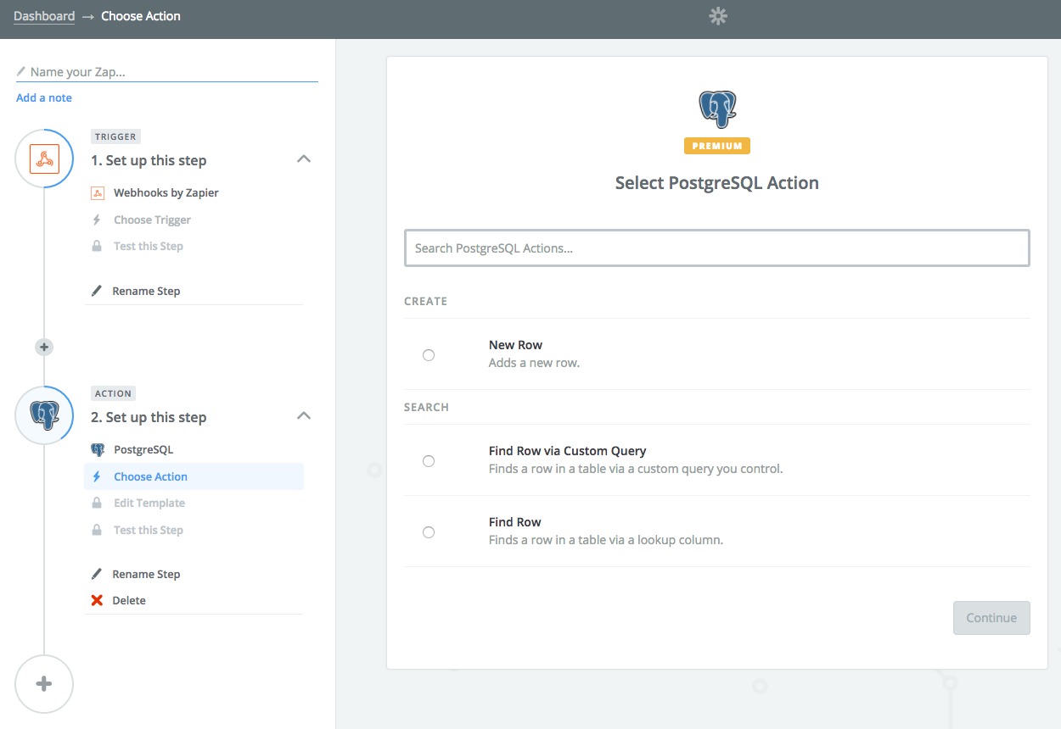Click Rename Step under the action

(x=146, y=574)
